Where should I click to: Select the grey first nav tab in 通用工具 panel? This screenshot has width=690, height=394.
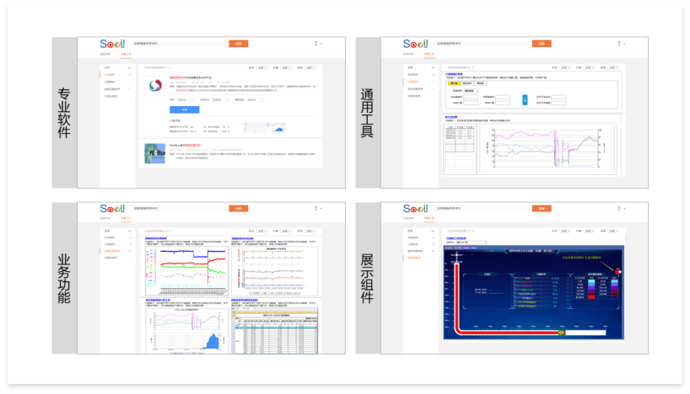408,54
